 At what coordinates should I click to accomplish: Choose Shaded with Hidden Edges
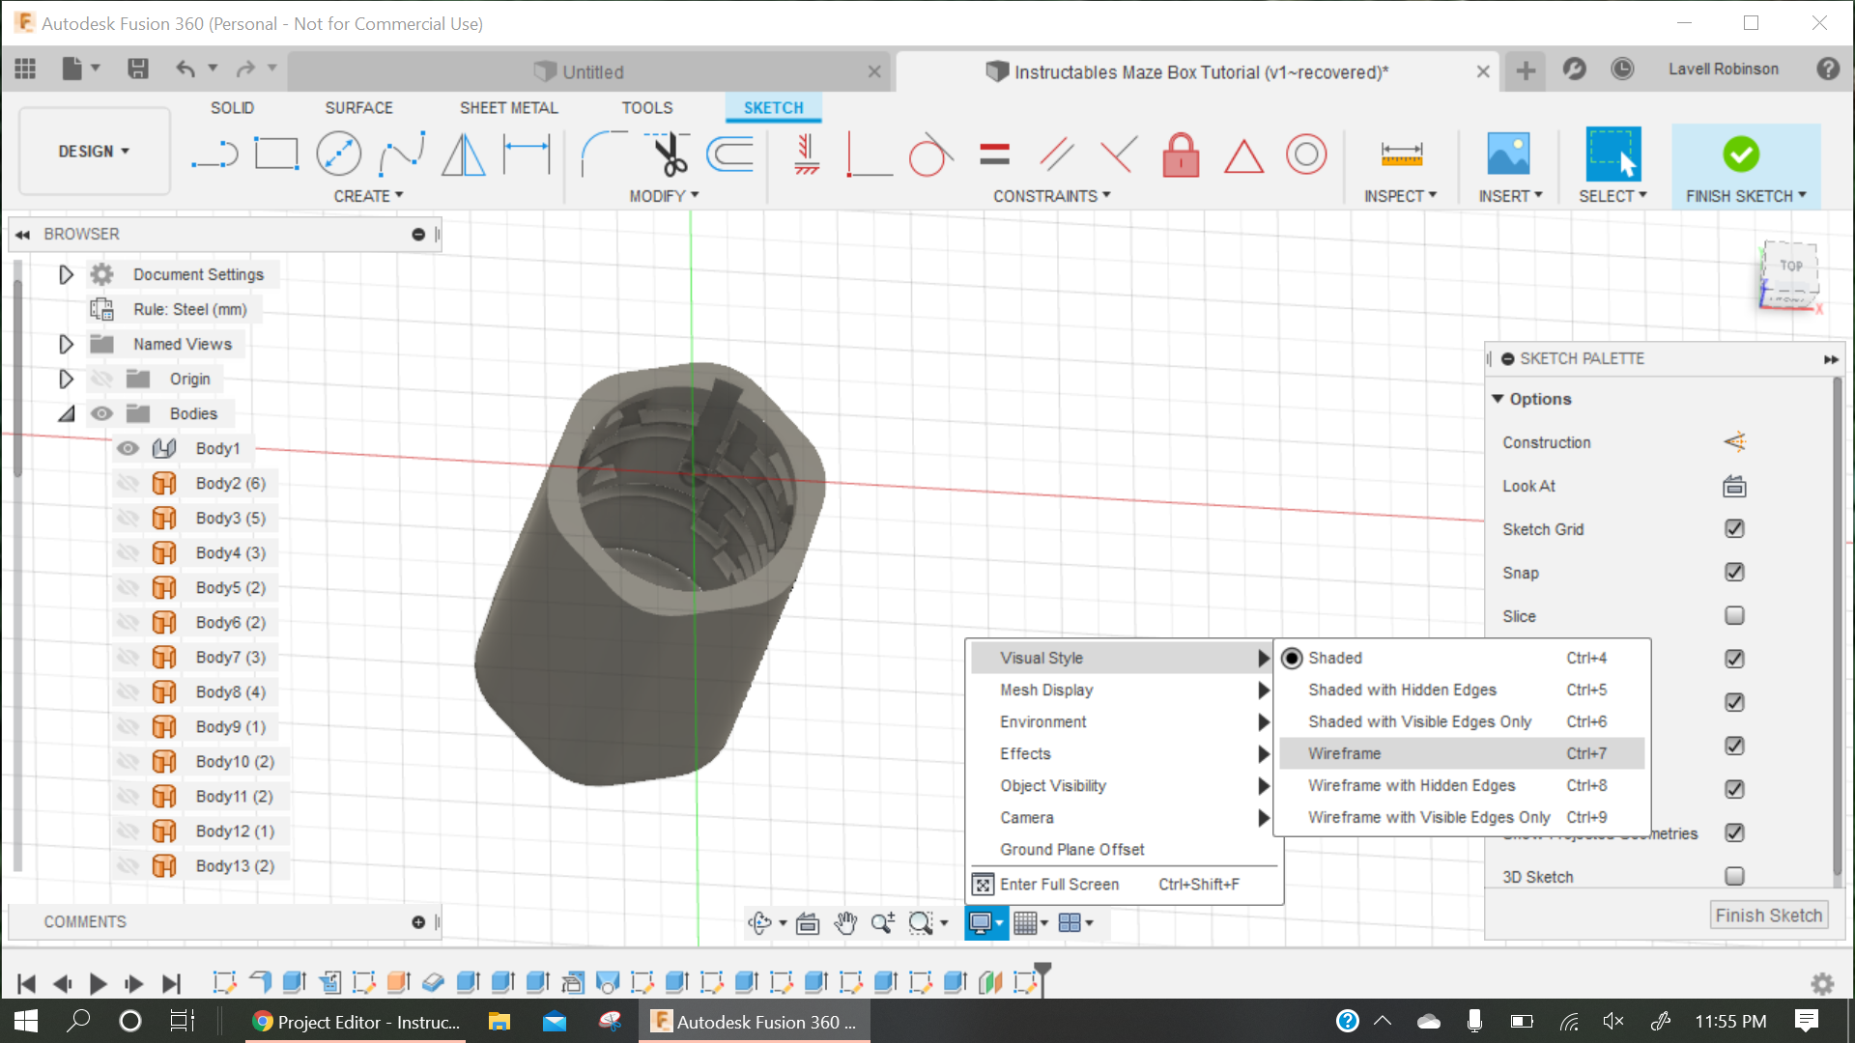click(1462, 690)
